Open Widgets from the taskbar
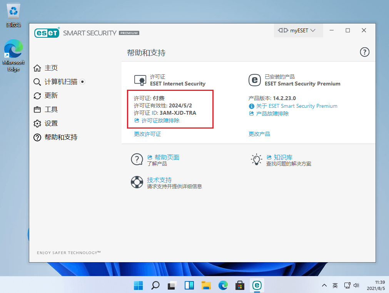 tap(189, 285)
